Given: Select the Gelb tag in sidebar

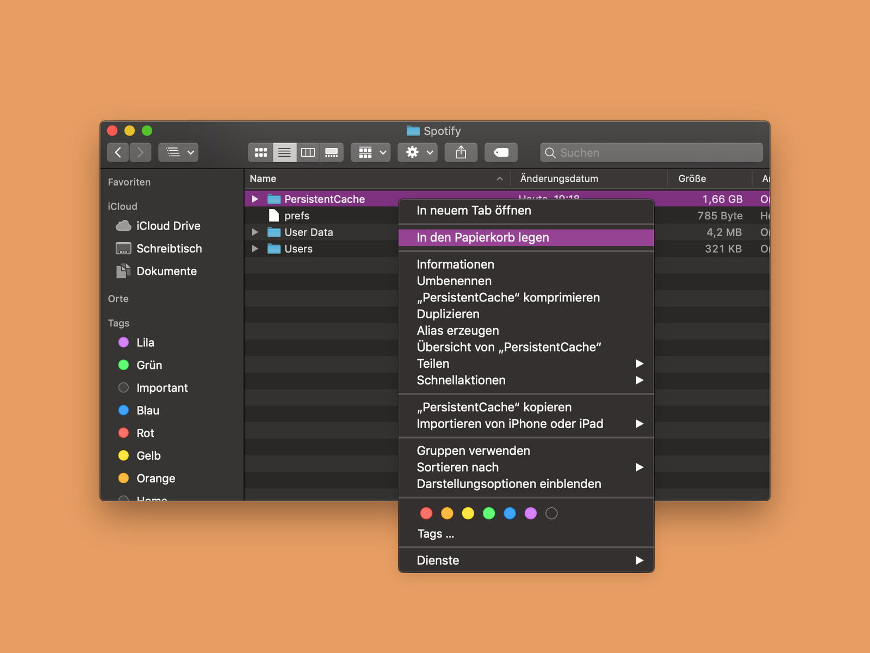Looking at the screenshot, I should pos(140,455).
